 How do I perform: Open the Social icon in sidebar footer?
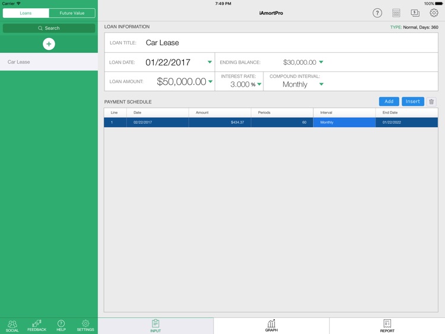[12, 326]
